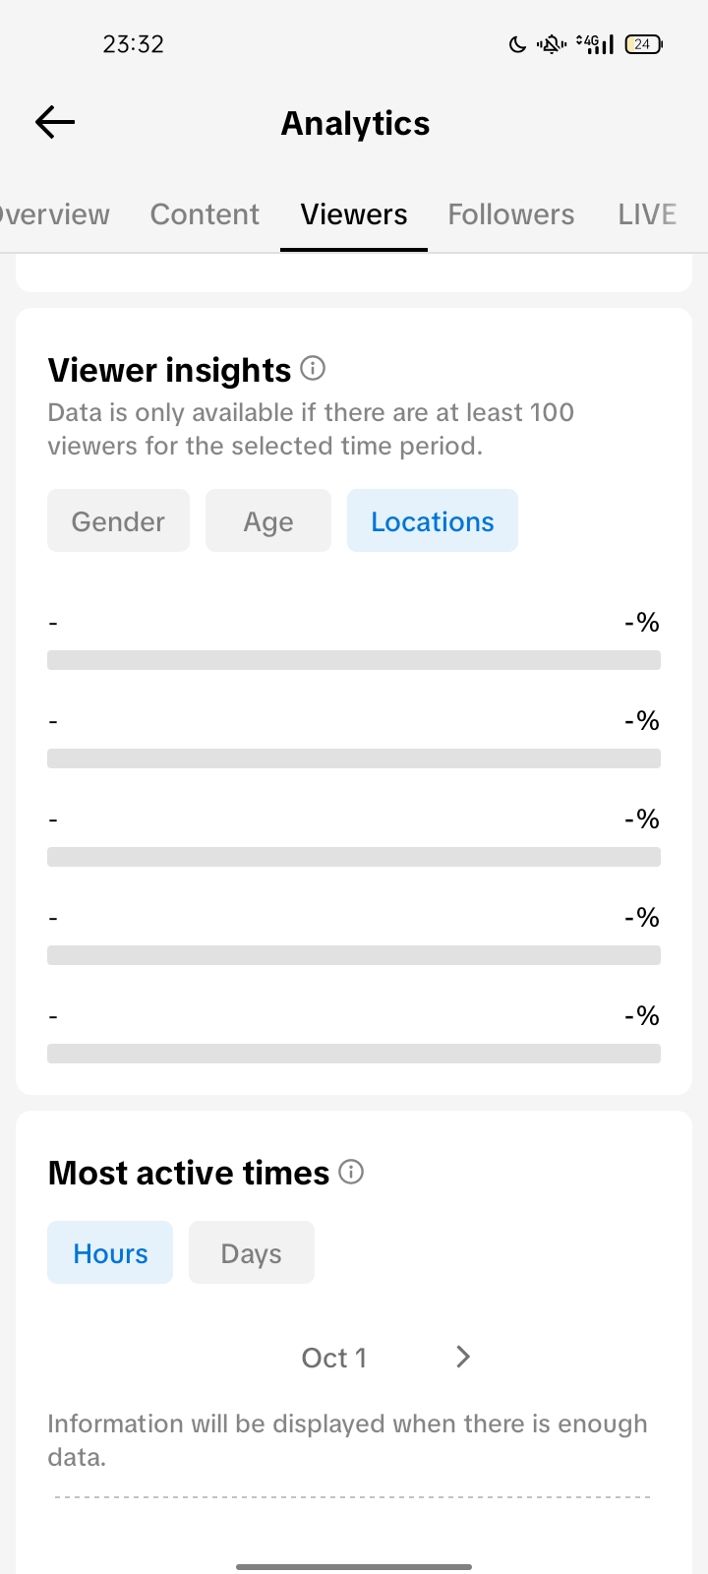Image resolution: width=708 pixels, height=1574 pixels.
Task: Open Viewer insights info icon
Action: [313, 369]
